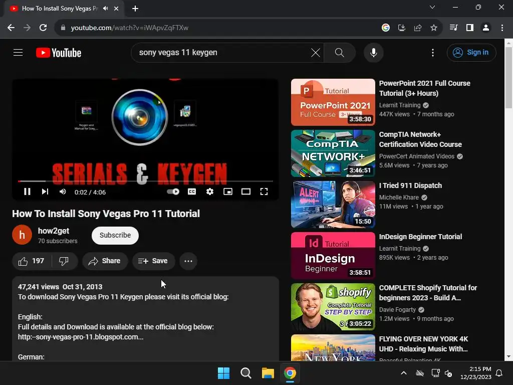The image size is (513, 385).
Task: Toggle closed captions on the video
Action: [x=192, y=191]
